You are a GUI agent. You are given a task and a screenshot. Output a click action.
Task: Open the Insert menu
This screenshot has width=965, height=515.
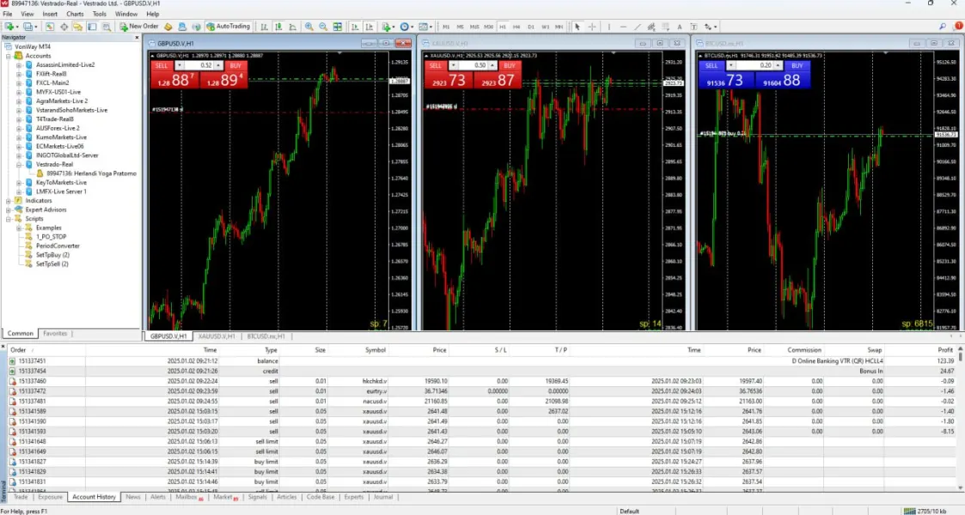click(50, 14)
